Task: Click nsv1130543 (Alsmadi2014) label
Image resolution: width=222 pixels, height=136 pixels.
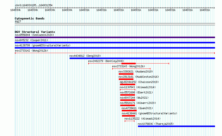Action: click(x=138, y=87)
